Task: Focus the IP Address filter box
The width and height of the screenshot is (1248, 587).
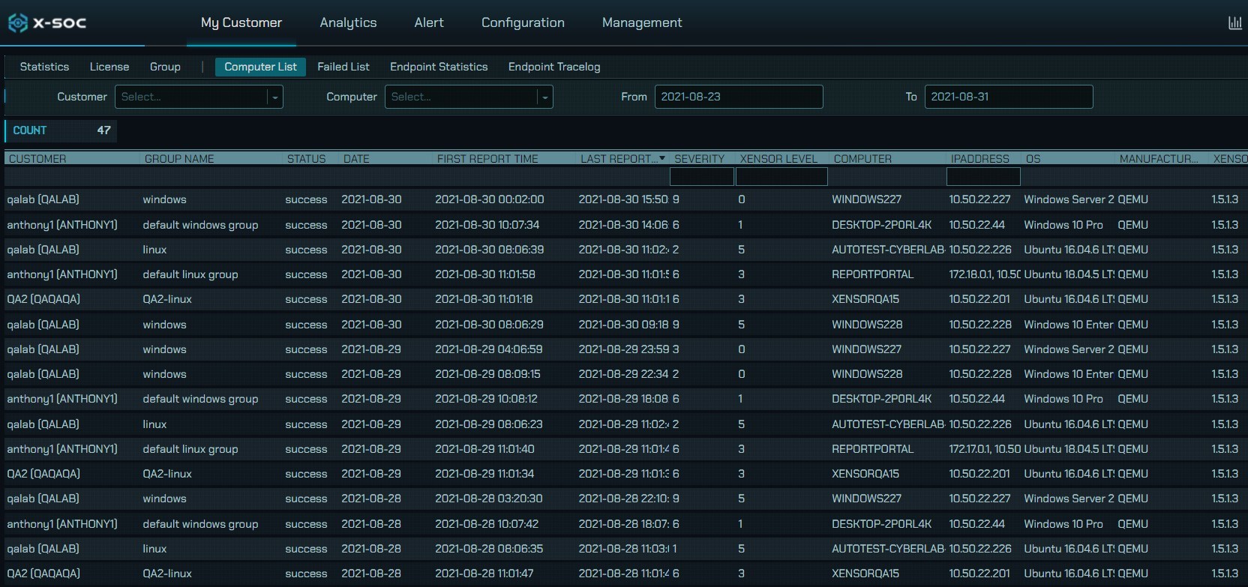Action: [983, 177]
